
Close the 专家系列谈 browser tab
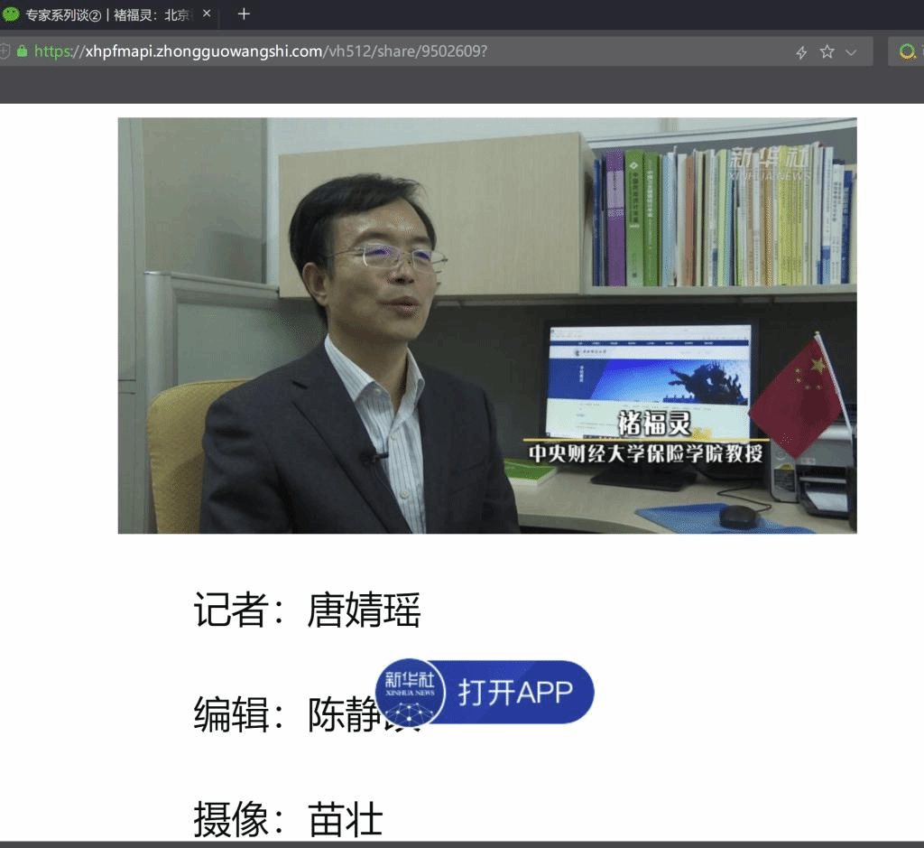click(207, 14)
